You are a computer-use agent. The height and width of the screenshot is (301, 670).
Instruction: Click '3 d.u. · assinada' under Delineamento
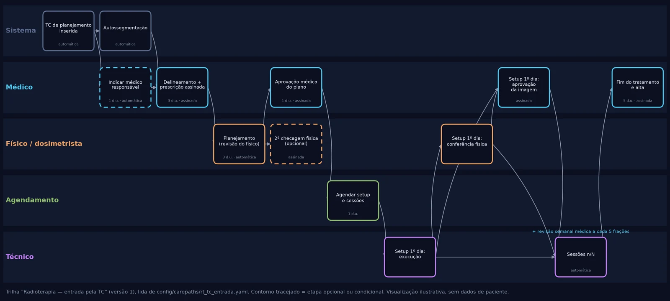[182, 101]
